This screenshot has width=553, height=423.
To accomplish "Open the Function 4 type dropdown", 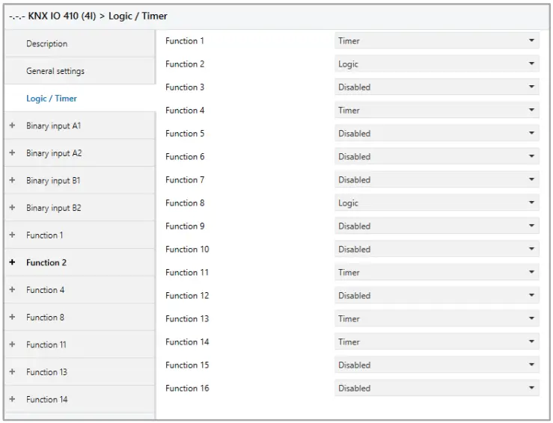I will pyautogui.click(x=436, y=111).
